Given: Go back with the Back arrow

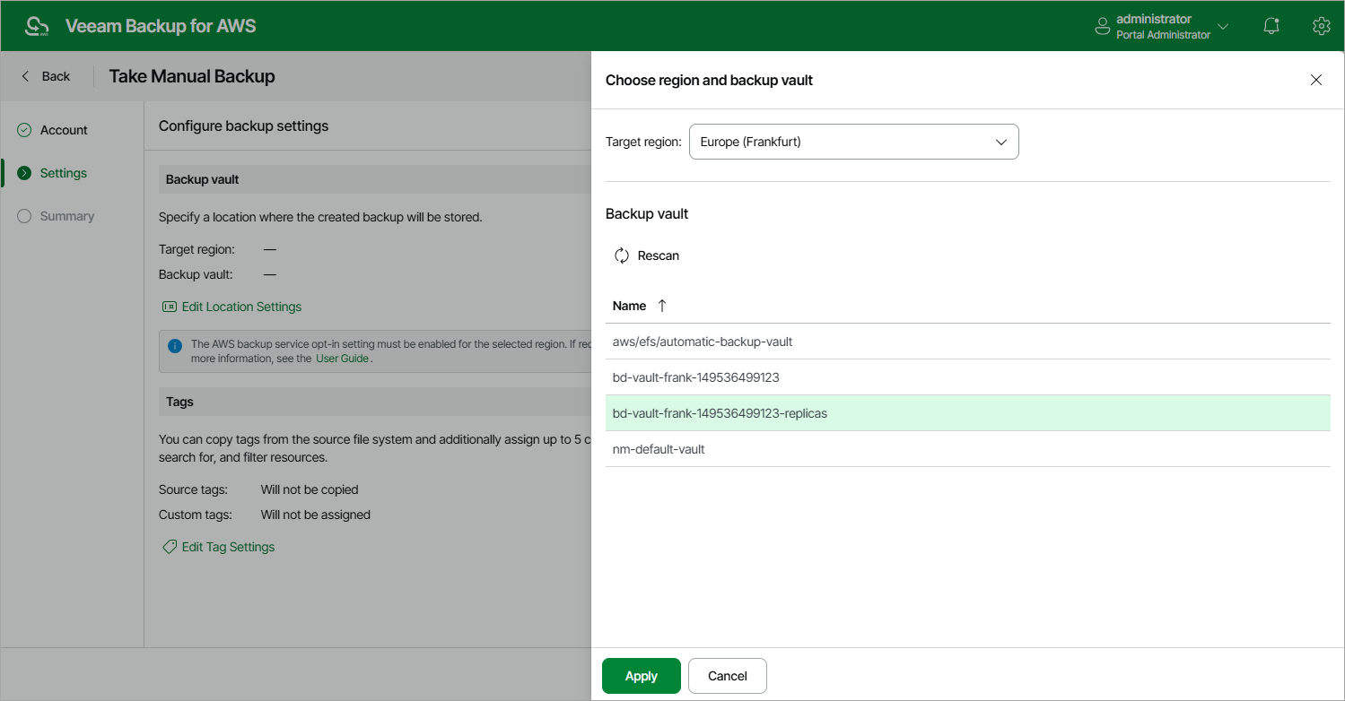Looking at the screenshot, I should click(46, 76).
